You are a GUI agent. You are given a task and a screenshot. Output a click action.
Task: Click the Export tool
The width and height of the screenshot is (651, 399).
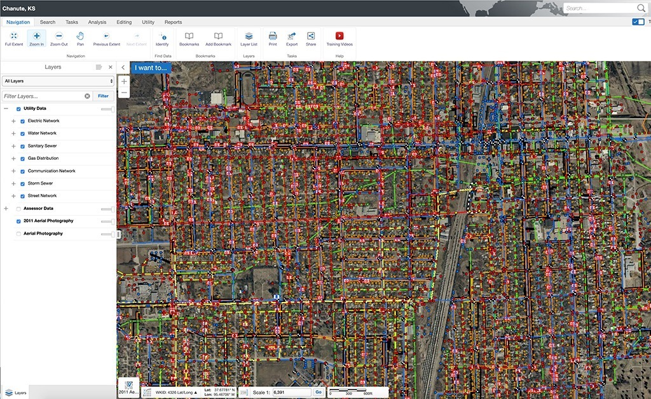[x=292, y=39]
